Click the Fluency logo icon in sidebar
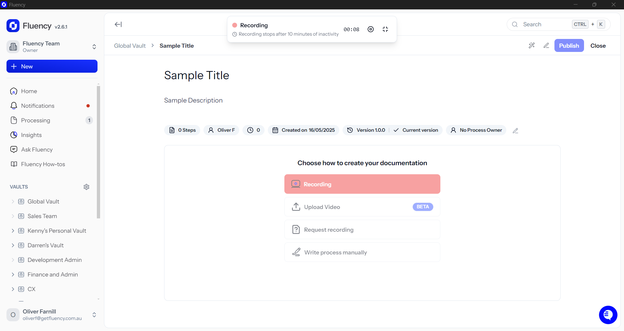The image size is (624, 331). pos(13,26)
